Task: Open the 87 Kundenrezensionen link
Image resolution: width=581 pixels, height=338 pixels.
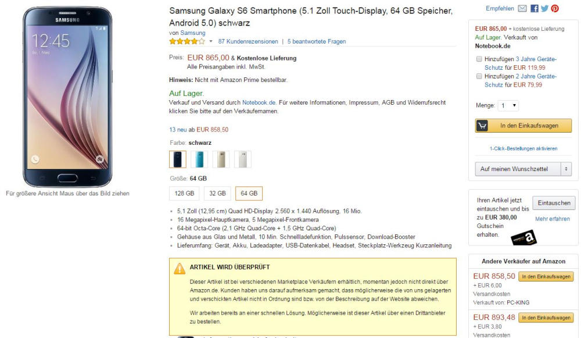Action: (248, 42)
